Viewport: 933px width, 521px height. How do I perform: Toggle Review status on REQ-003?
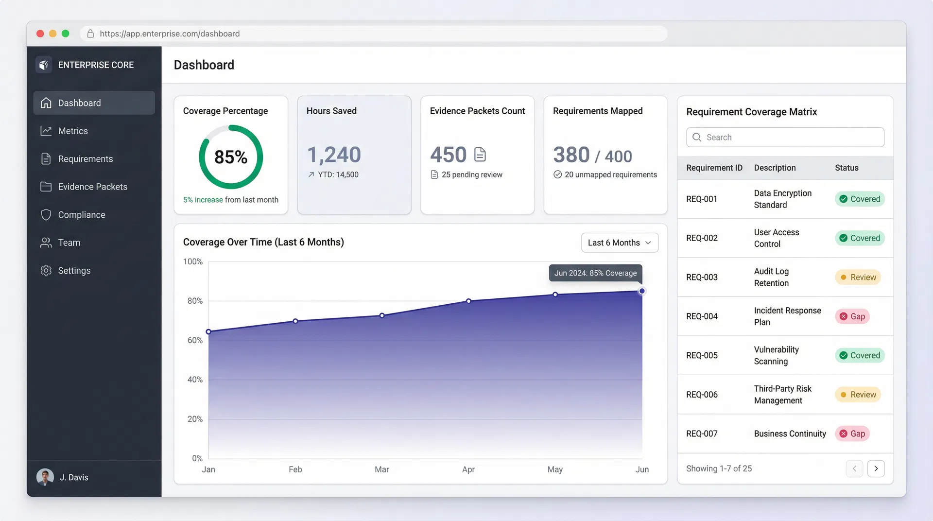[x=858, y=277]
